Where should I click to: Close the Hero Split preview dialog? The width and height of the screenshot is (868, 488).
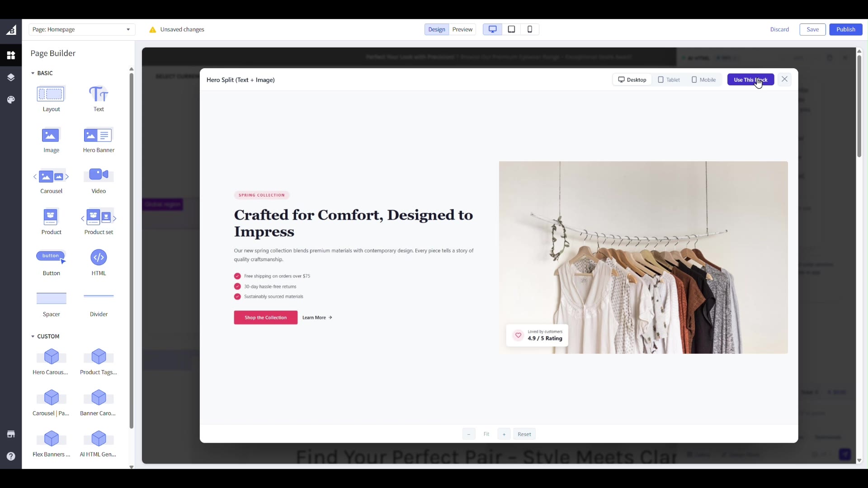[785, 79]
